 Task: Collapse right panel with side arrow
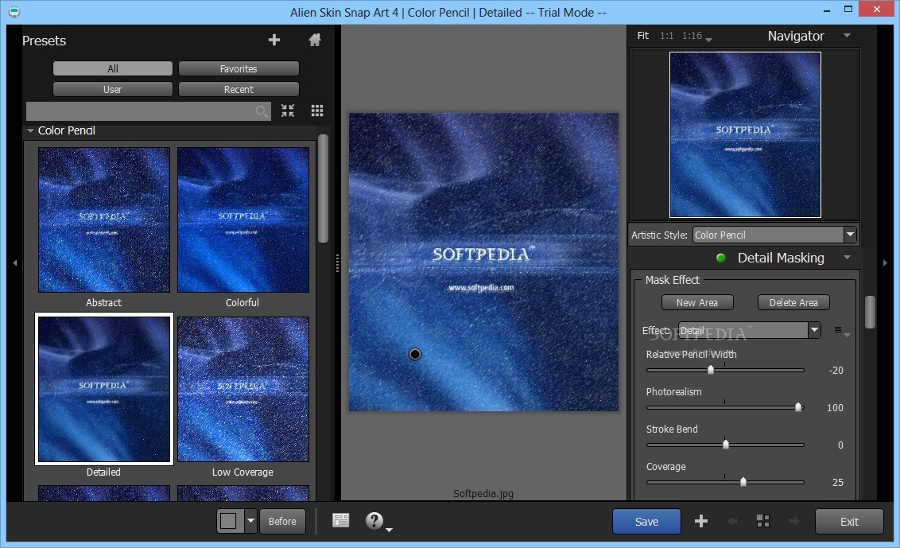(885, 263)
